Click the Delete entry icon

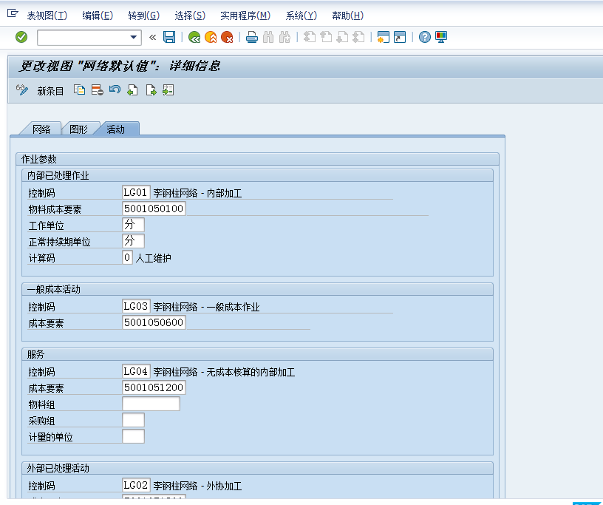[x=98, y=90]
